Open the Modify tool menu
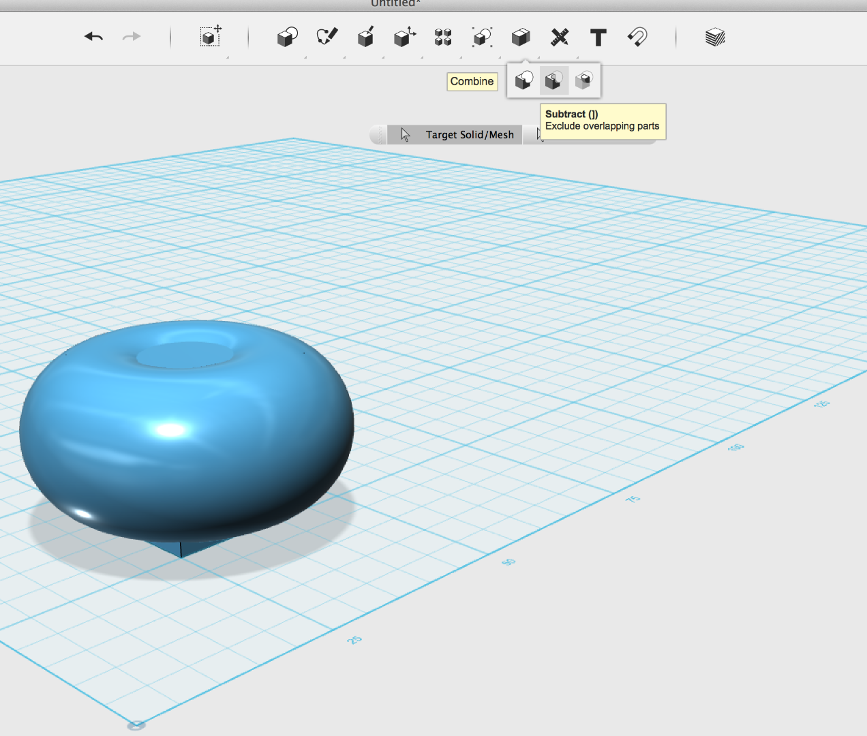The image size is (867, 736). tap(405, 37)
